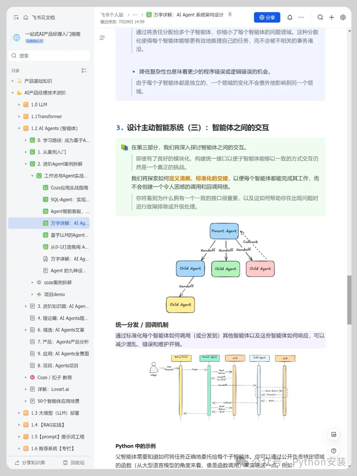Click the 搜索 search input field
This screenshot has height=476, width=357.
[x=49, y=56]
